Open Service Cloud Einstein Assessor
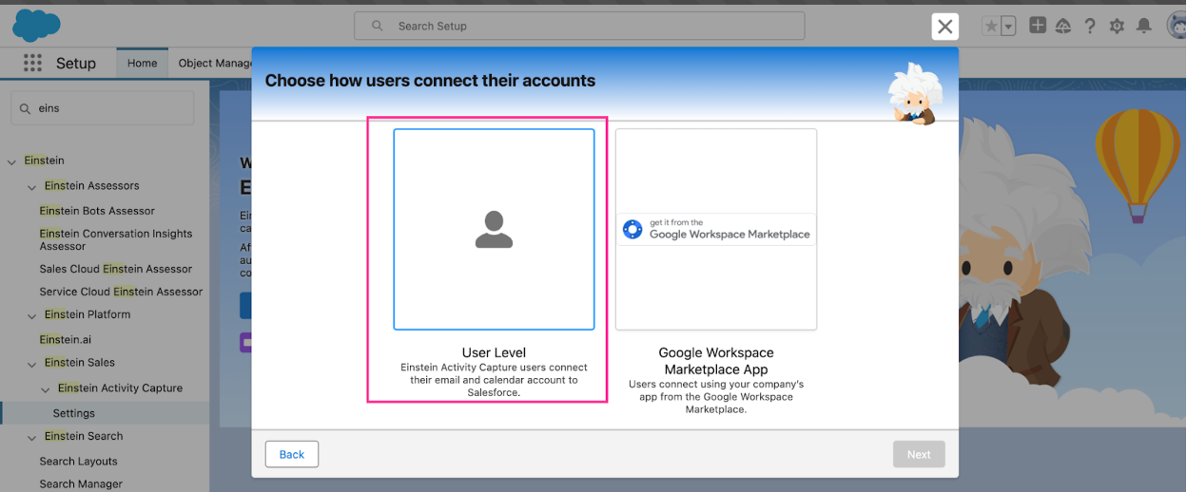This screenshot has width=1187, height=492. click(121, 292)
